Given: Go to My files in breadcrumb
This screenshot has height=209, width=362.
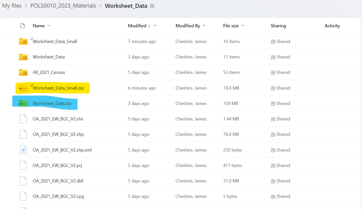Looking at the screenshot, I should tap(12, 6).
